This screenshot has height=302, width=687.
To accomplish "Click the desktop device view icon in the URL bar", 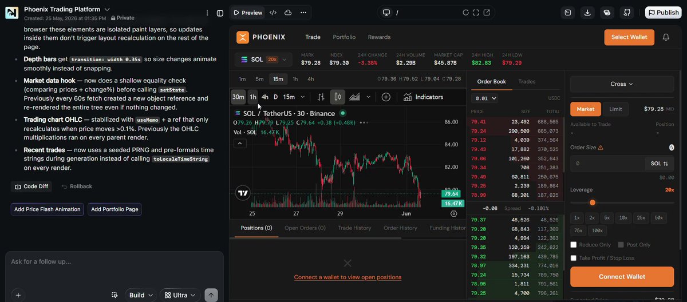I will (386, 13).
